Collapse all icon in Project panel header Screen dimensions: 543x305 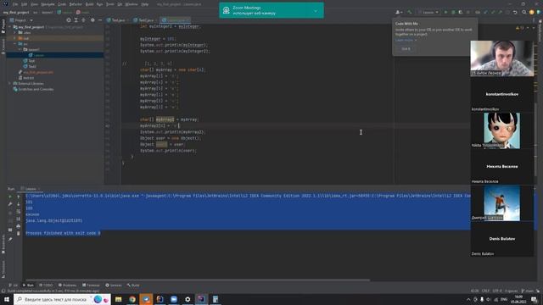tap(83, 20)
